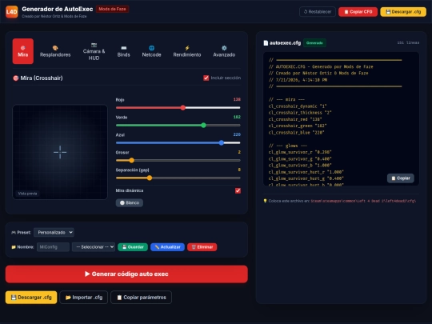Click the cl_glow_survivor_b code line
432x324 pixels.
click(300, 166)
